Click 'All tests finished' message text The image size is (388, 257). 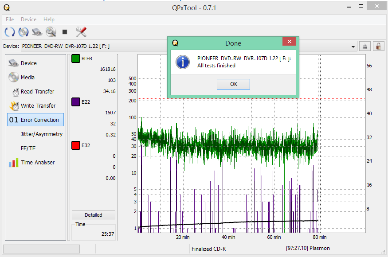pos(216,66)
